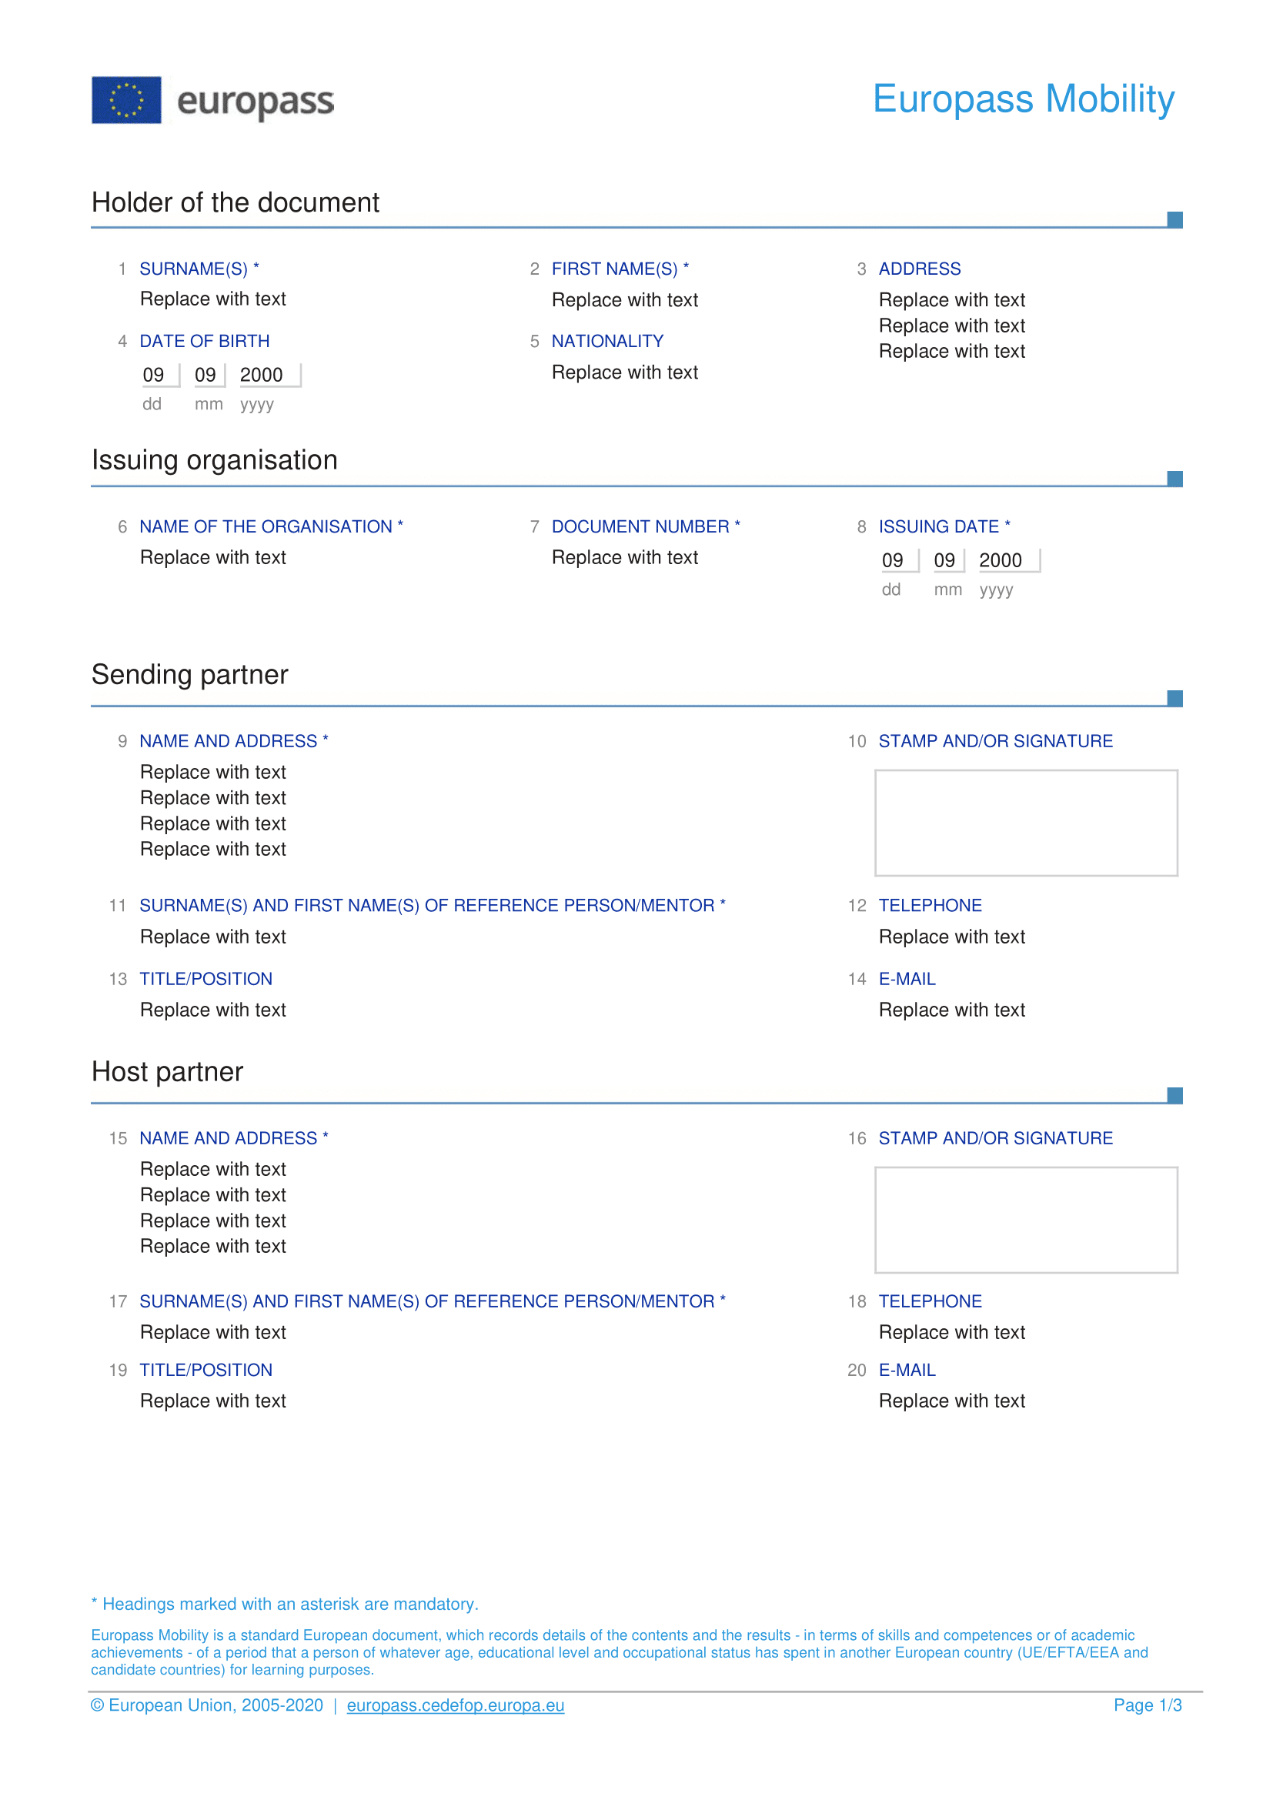Click the EU flag logo
Viewport: 1273px width, 1800px height.
(x=126, y=100)
